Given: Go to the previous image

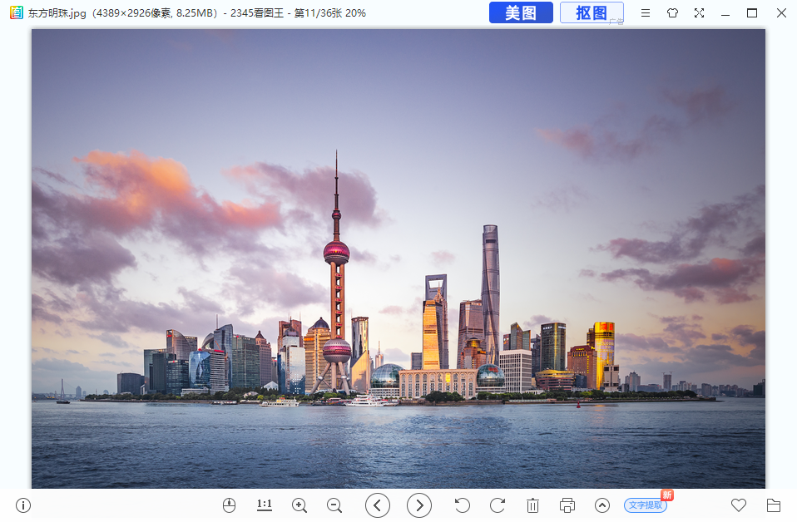Looking at the screenshot, I should coord(377,505).
